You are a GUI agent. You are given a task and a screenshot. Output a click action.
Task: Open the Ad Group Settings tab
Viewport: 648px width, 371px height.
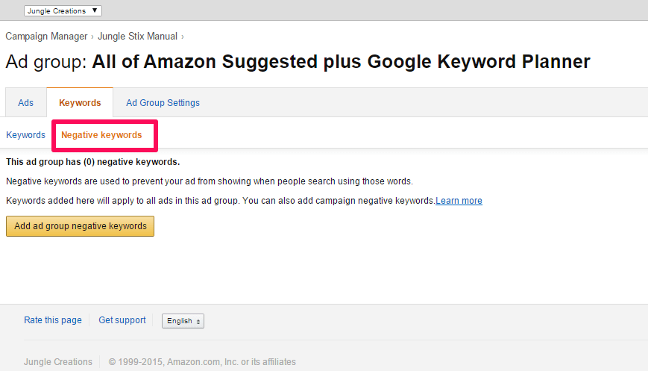pyautogui.click(x=163, y=103)
